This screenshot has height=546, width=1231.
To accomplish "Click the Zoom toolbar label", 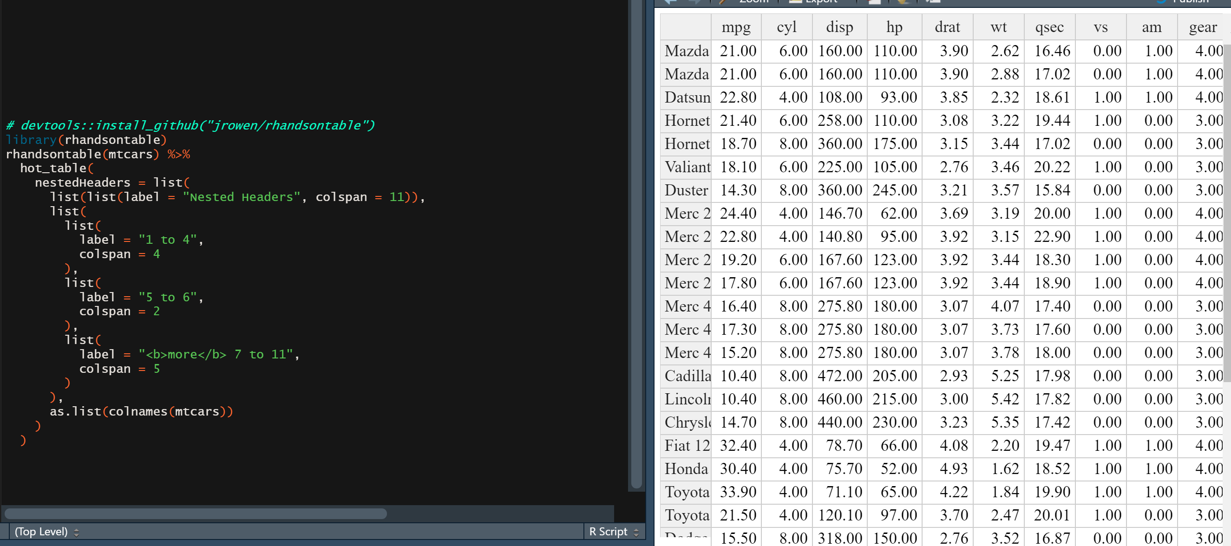I will 753,2.
